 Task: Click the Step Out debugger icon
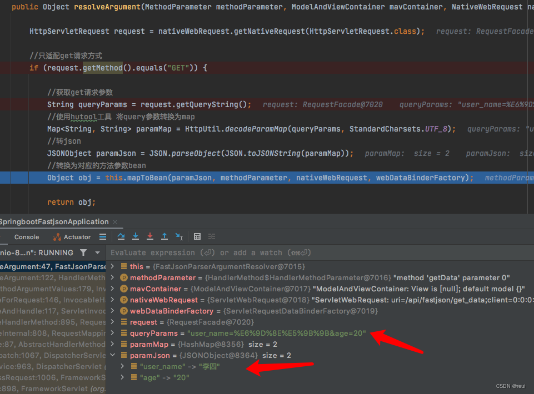pyautogui.click(x=164, y=236)
